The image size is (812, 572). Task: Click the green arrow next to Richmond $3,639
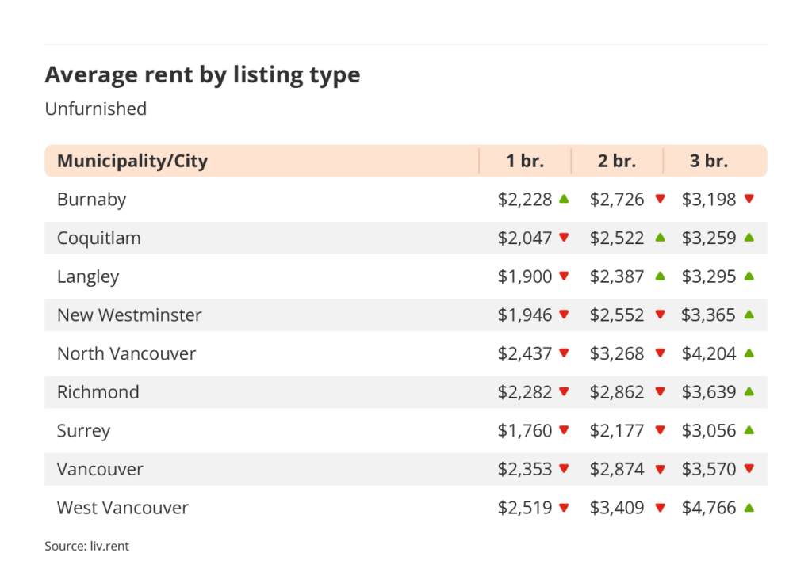coord(749,391)
